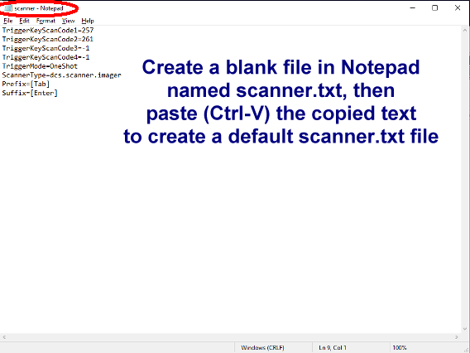This screenshot has height=353, width=470.
Task: Click the Prefix=[Tab] line
Action: (26, 84)
